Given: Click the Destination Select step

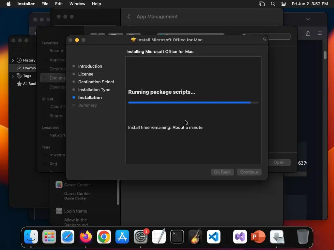Looking at the screenshot, I should pos(96,82).
